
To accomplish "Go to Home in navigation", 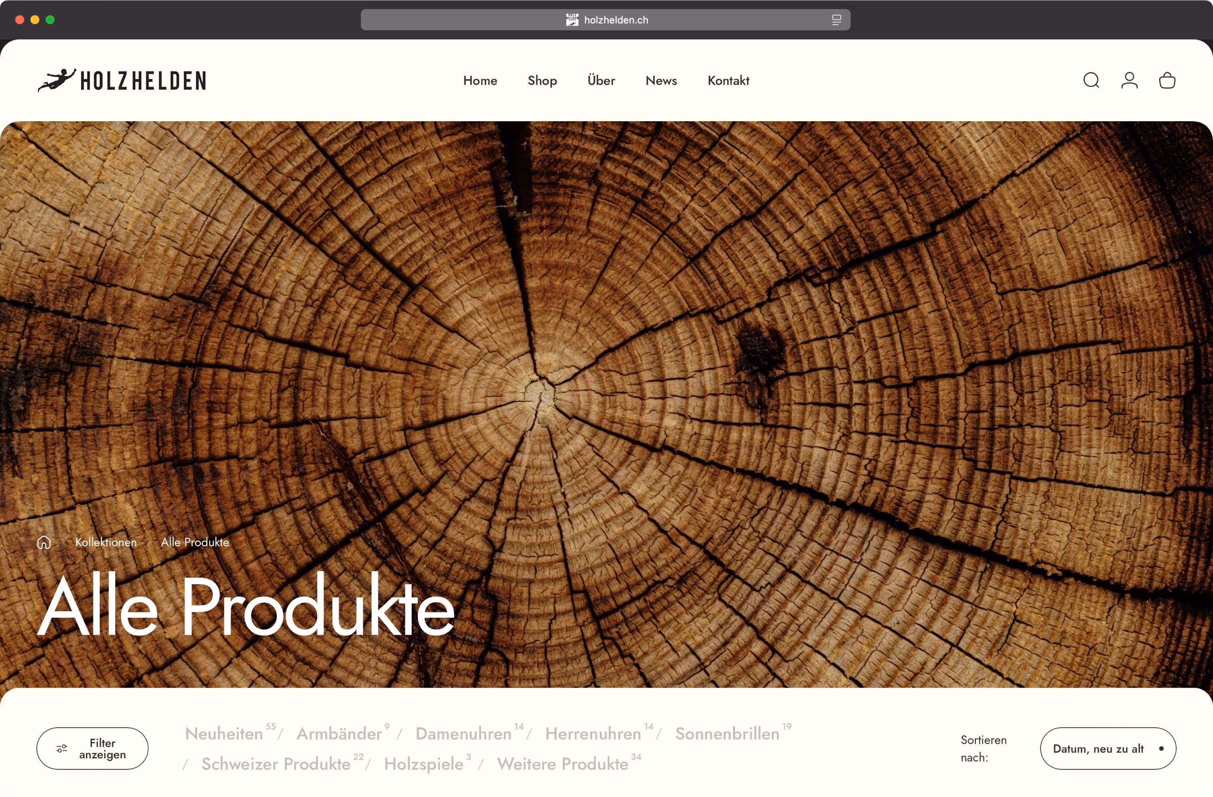I will 480,81.
